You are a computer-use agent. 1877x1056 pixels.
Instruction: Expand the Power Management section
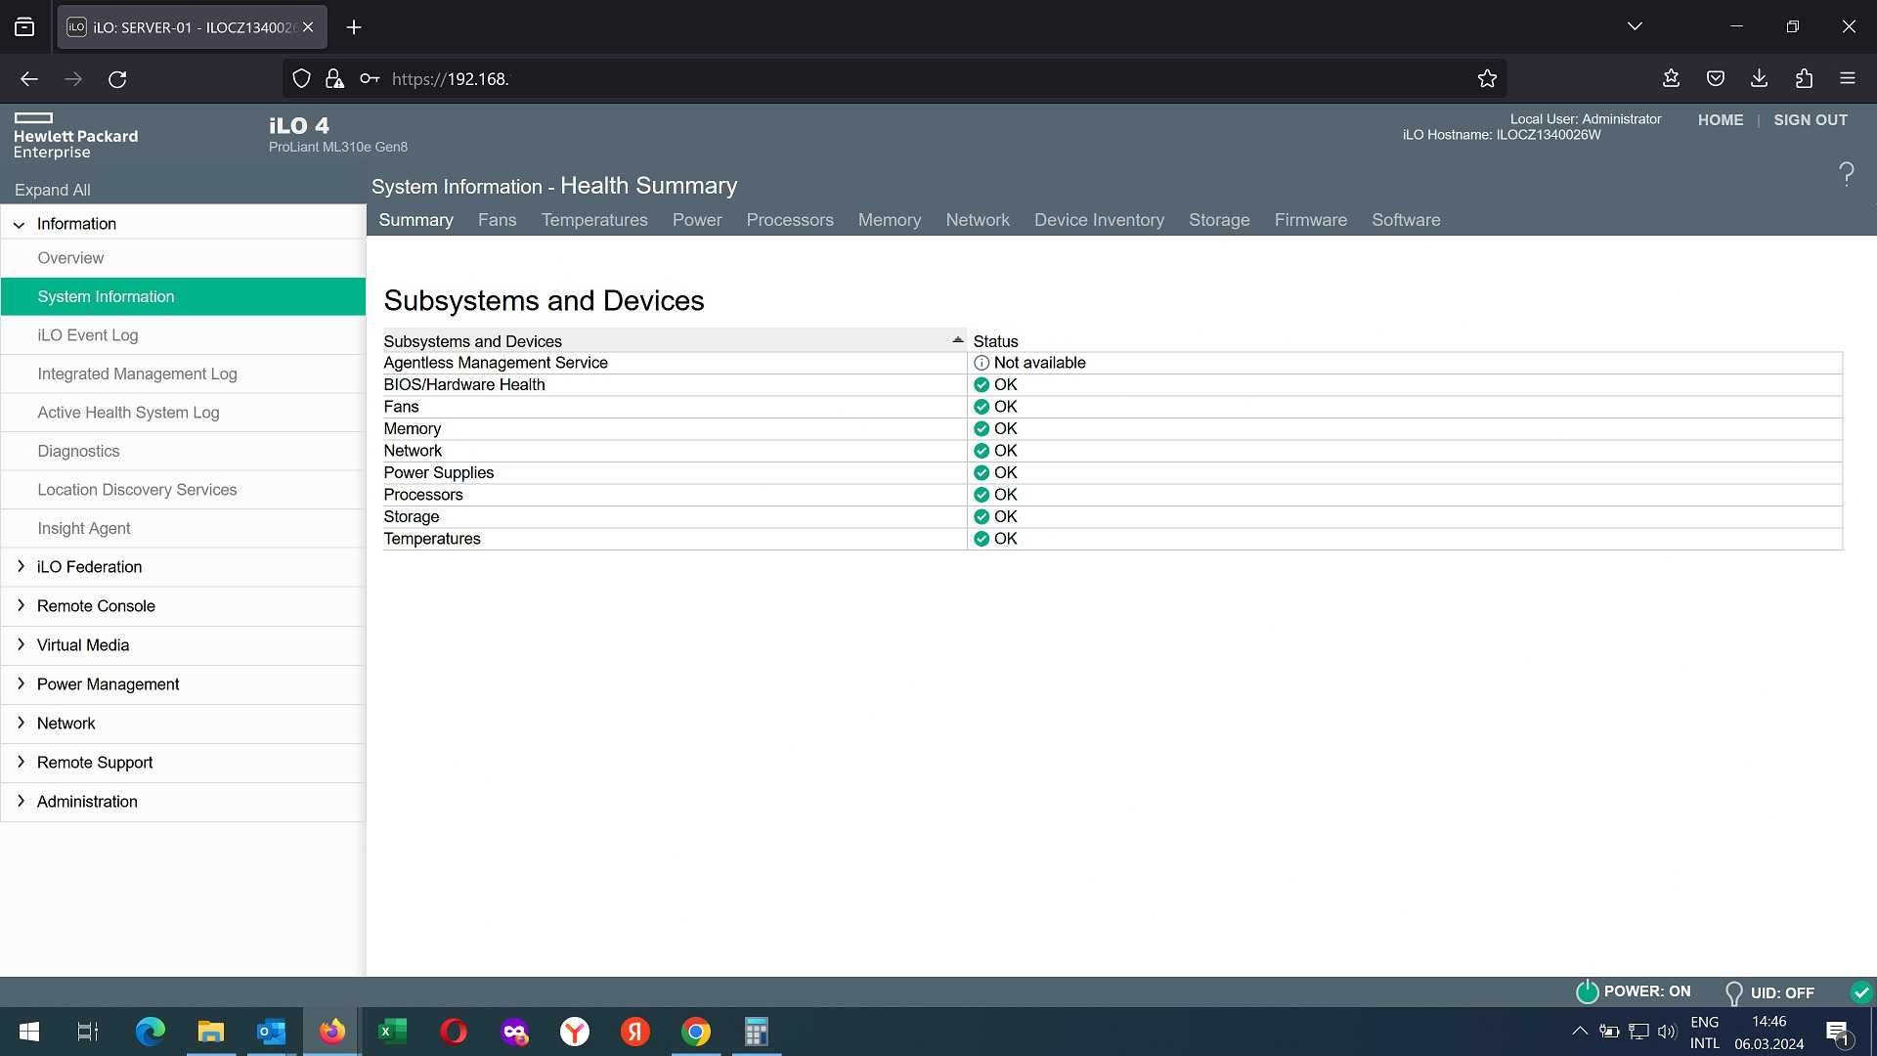(x=21, y=683)
